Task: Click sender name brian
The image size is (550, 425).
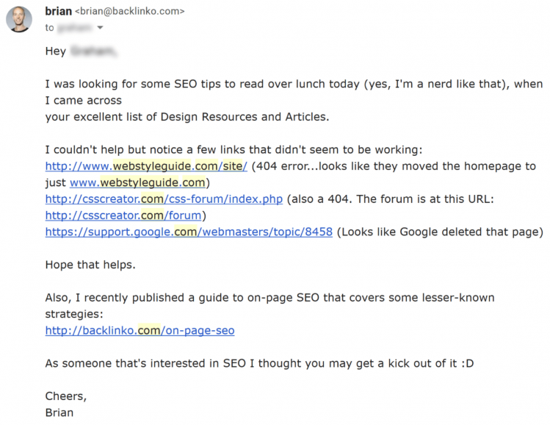Action: pos(58,11)
